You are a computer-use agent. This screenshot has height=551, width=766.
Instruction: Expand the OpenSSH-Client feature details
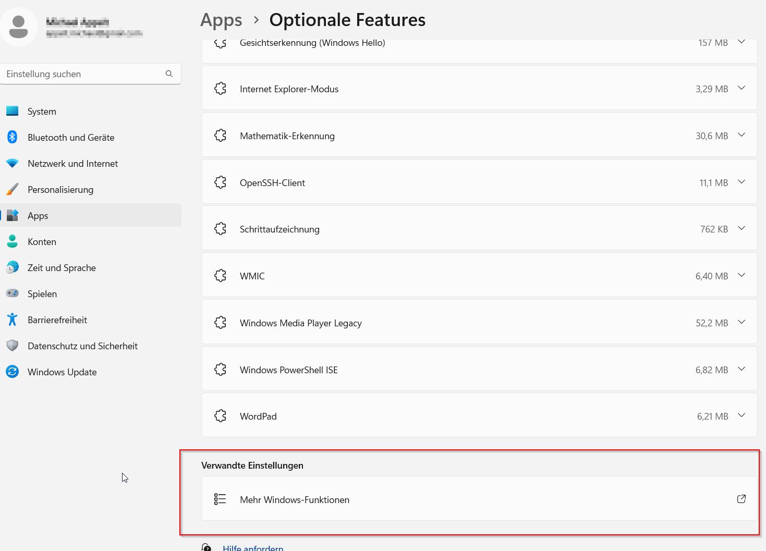pos(741,182)
